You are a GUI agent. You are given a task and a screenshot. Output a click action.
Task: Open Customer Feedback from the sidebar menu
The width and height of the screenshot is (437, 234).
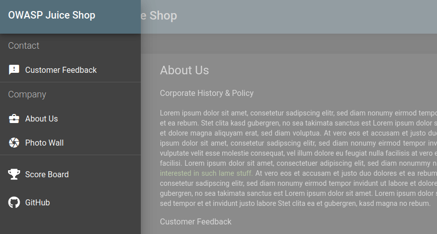point(61,70)
